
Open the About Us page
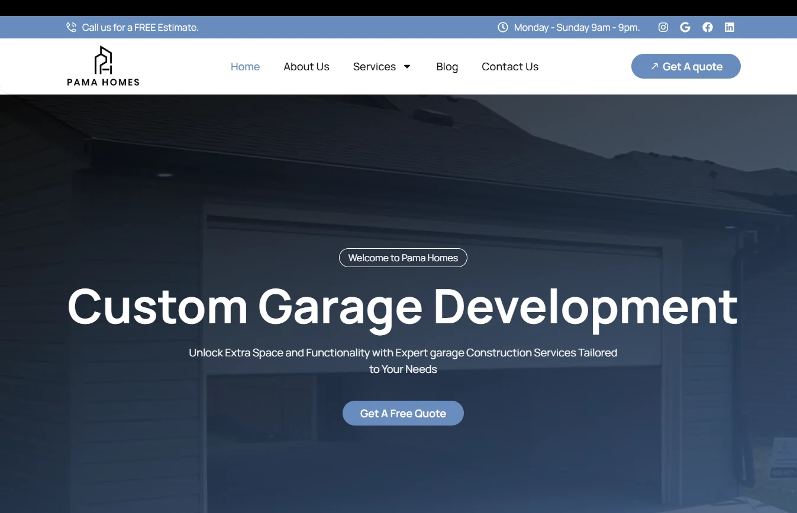coord(306,67)
